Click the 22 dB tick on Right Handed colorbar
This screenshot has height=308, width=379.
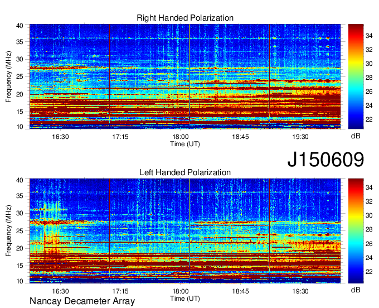coord(369,119)
